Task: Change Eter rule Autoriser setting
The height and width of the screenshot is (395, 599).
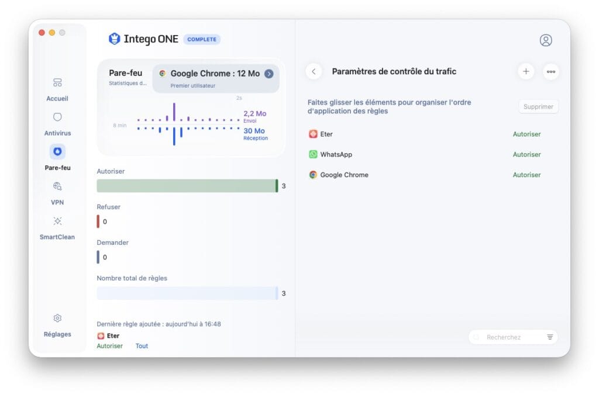Action: [x=526, y=134]
